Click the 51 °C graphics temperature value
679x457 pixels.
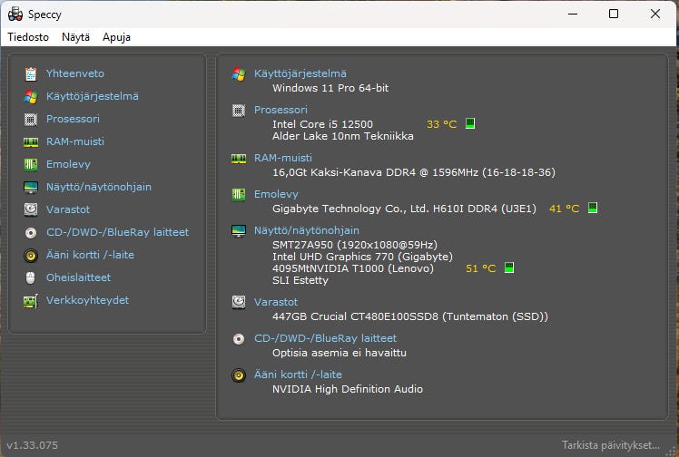[481, 268]
